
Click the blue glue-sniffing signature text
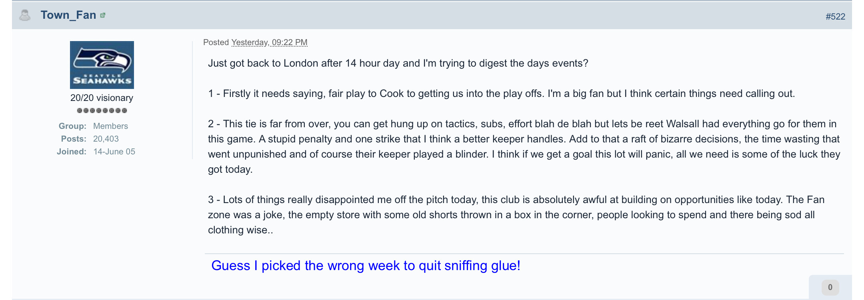coord(366,265)
